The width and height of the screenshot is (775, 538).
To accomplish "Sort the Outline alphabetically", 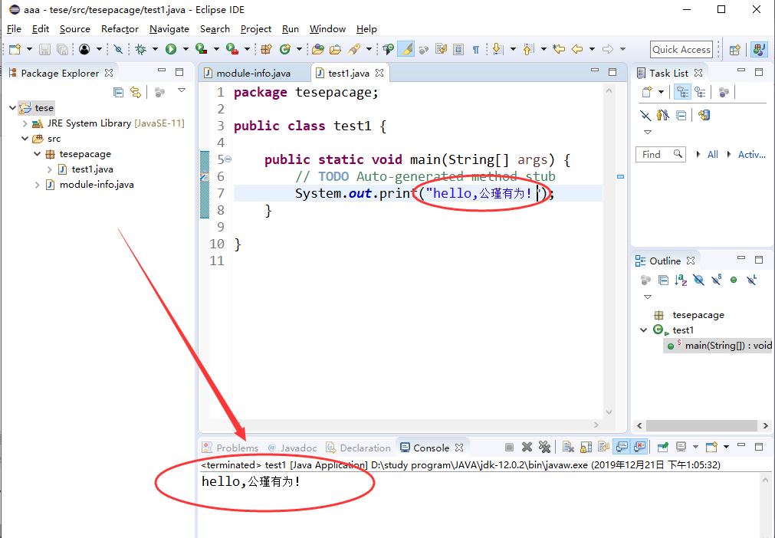I will pos(680,280).
